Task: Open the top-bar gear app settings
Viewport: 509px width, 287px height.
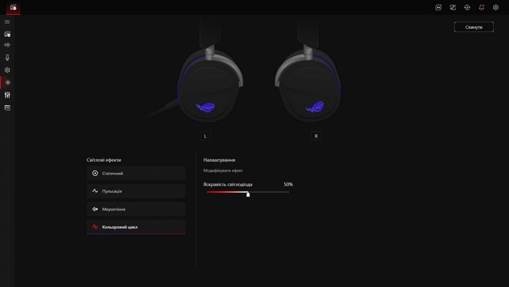Action: pyautogui.click(x=496, y=7)
